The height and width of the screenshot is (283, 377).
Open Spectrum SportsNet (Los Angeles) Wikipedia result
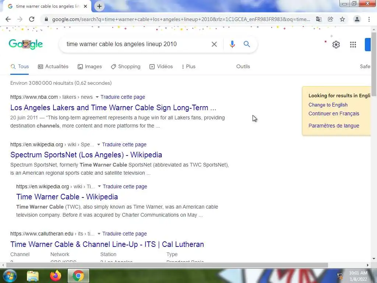point(86,155)
